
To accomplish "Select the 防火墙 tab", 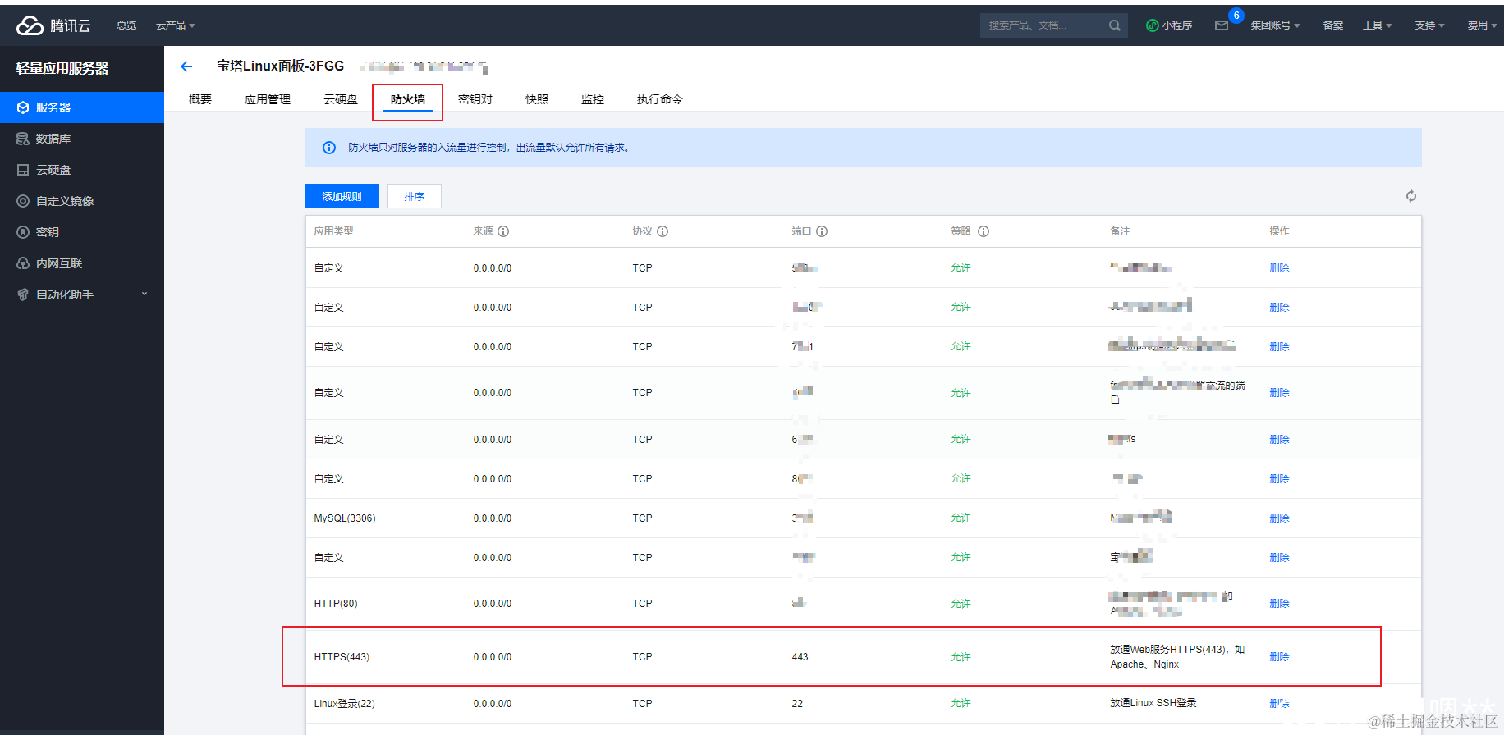I will click(408, 99).
